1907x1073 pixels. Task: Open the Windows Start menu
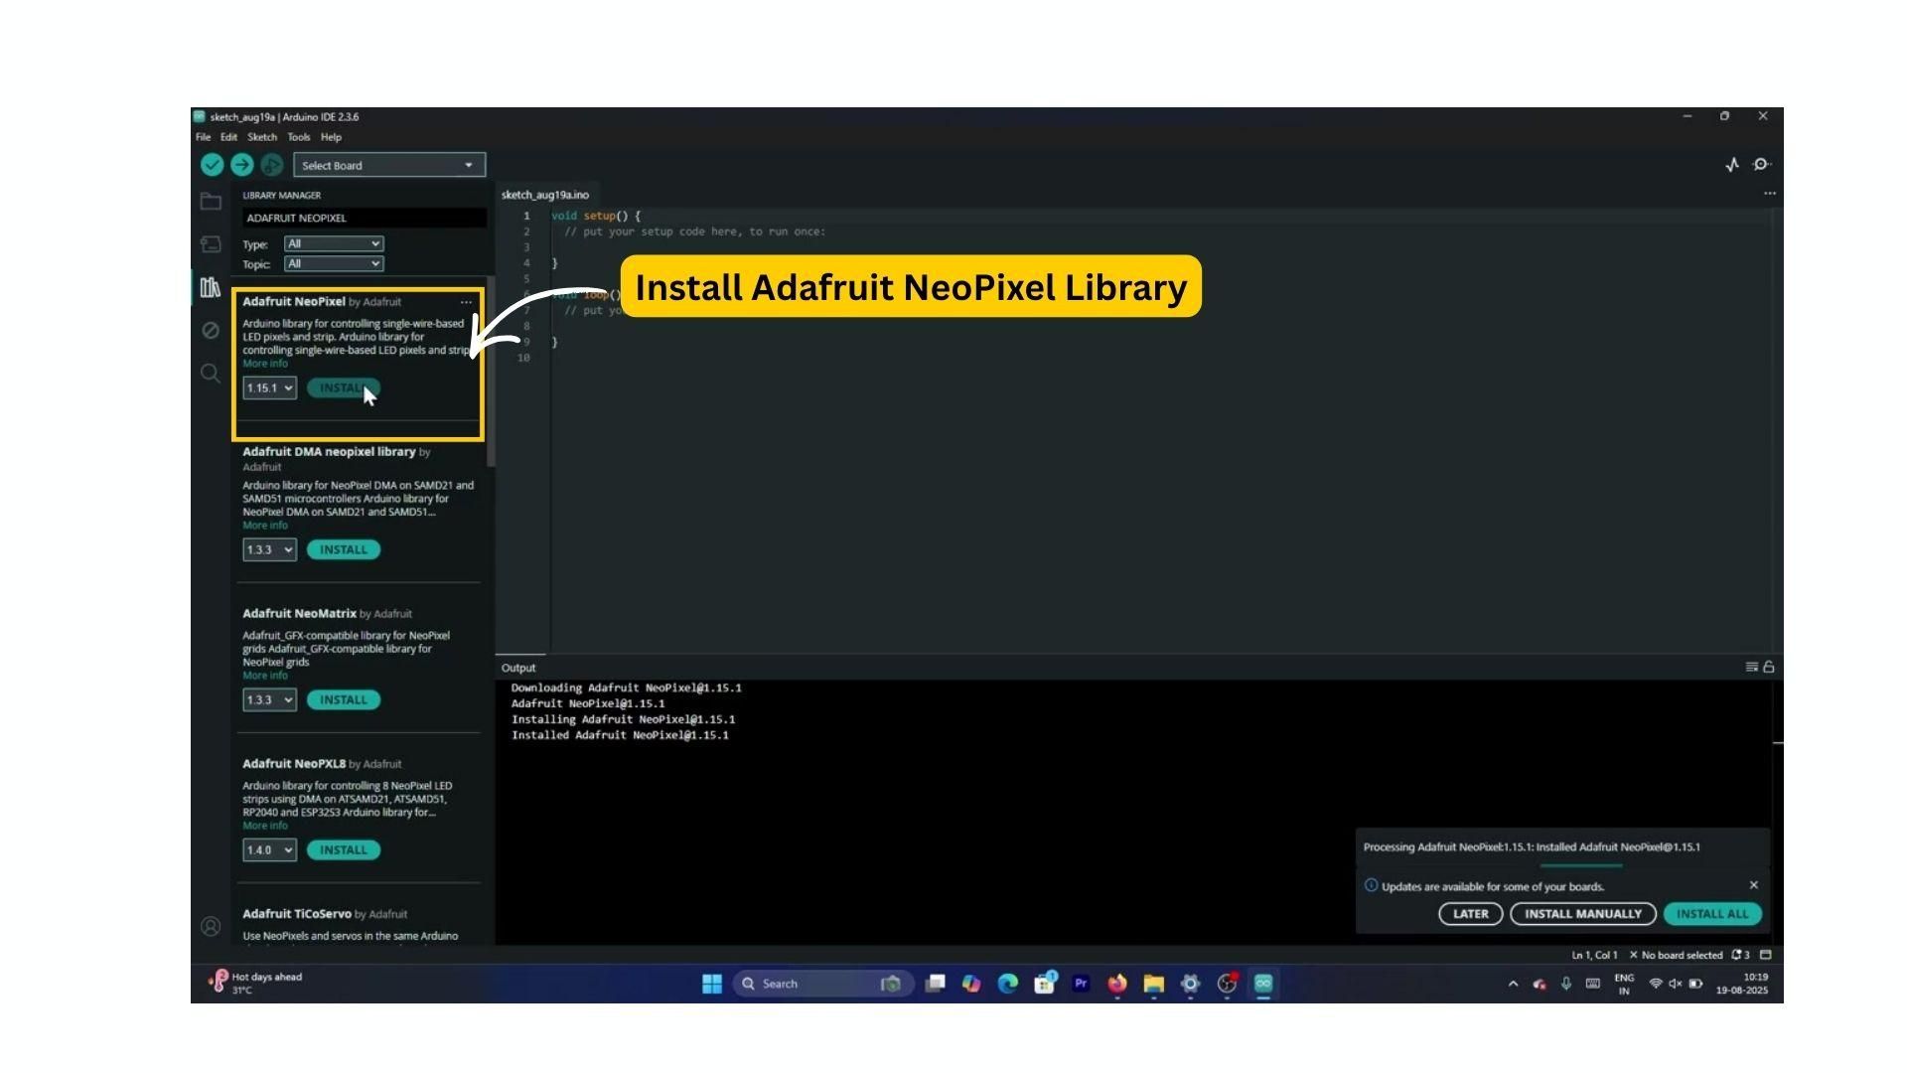click(x=712, y=984)
